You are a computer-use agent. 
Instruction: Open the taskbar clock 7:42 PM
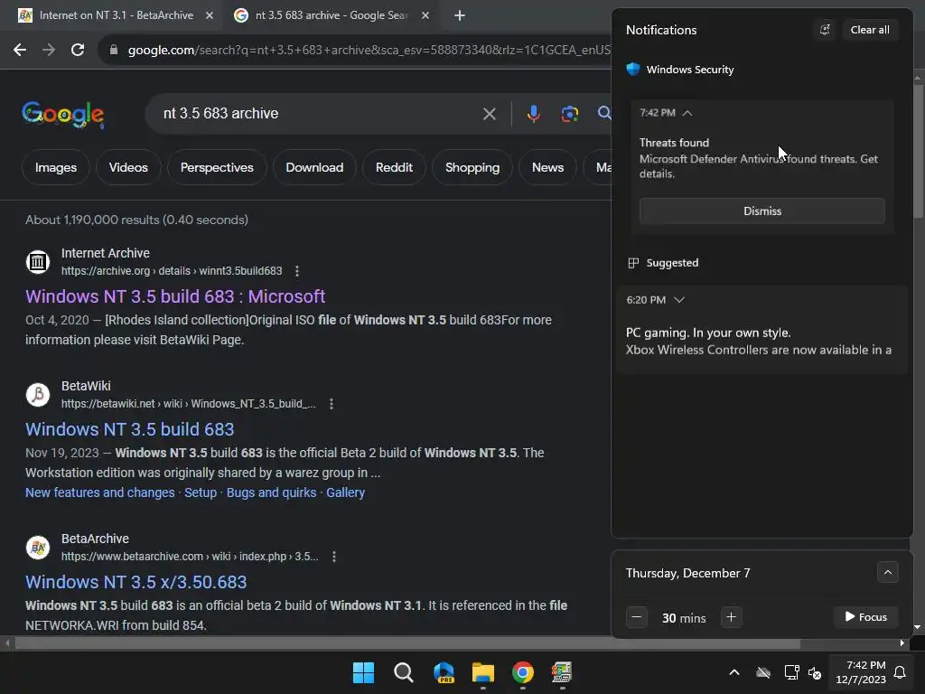[861, 672]
